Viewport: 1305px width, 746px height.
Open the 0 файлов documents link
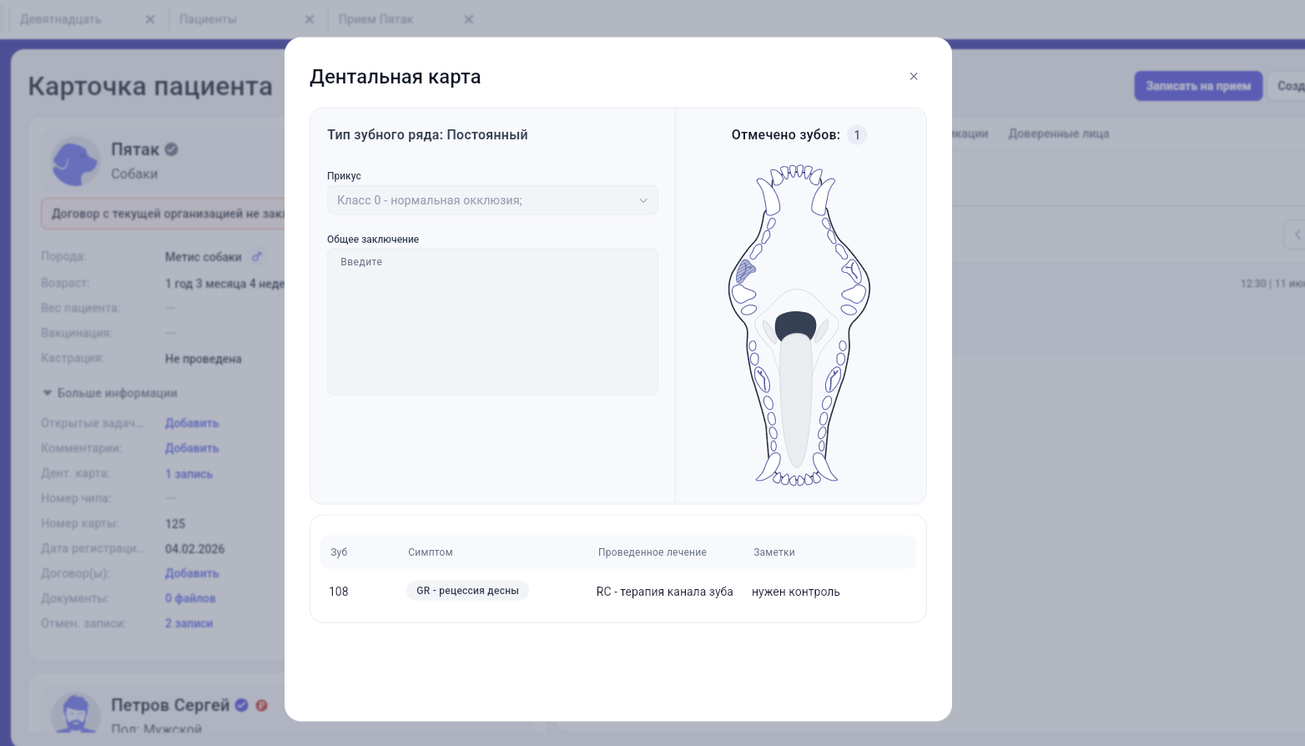190,598
